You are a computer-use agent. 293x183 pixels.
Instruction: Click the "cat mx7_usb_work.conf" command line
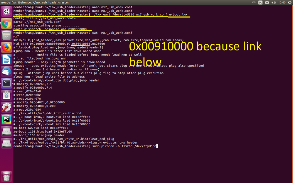[x=73, y=33]
